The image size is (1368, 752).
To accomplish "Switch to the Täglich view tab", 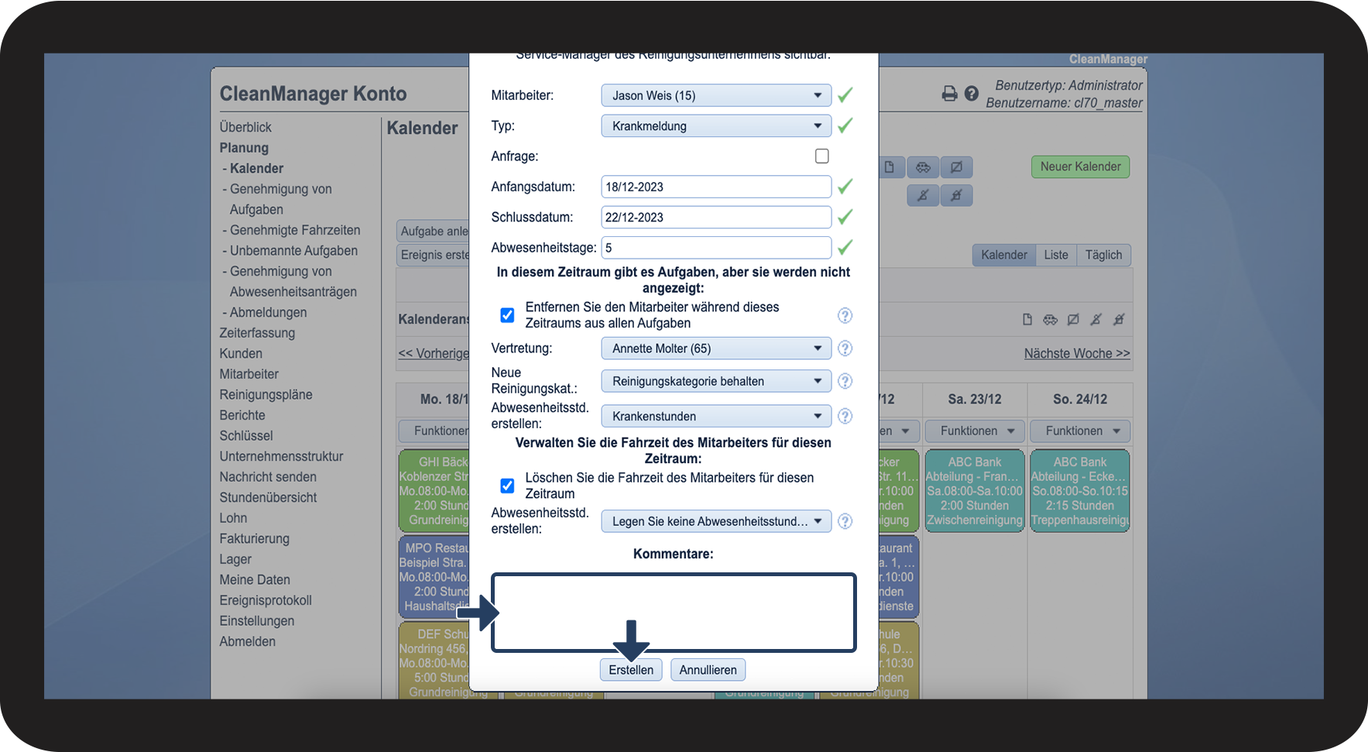I will click(x=1103, y=255).
